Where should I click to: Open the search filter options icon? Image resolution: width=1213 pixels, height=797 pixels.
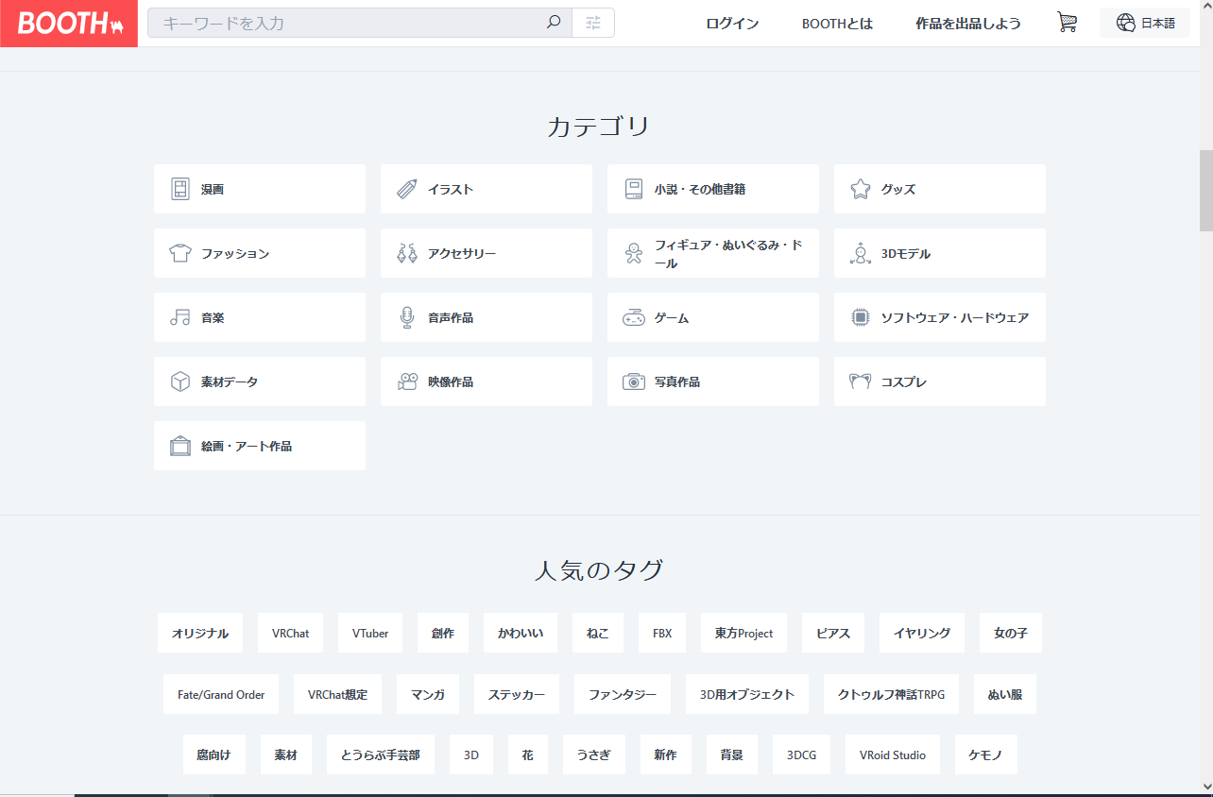pyautogui.click(x=593, y=23)
